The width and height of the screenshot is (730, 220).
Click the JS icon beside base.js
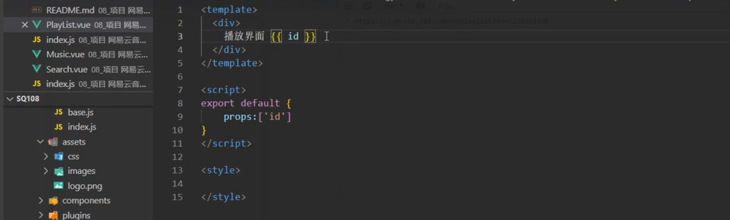58,112
